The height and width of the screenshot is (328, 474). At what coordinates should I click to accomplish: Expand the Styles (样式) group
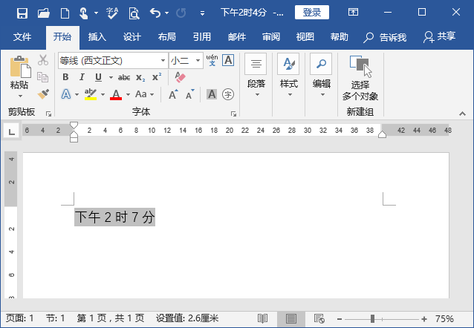[x=289, y=76]
